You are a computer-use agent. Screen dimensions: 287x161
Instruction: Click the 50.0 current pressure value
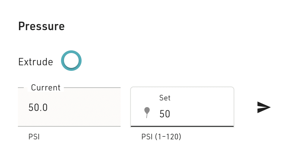click(38, 108)
